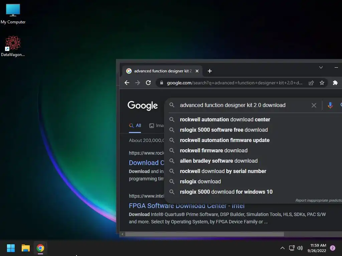
Task: Click the Google logo
Action: [143, 106]
